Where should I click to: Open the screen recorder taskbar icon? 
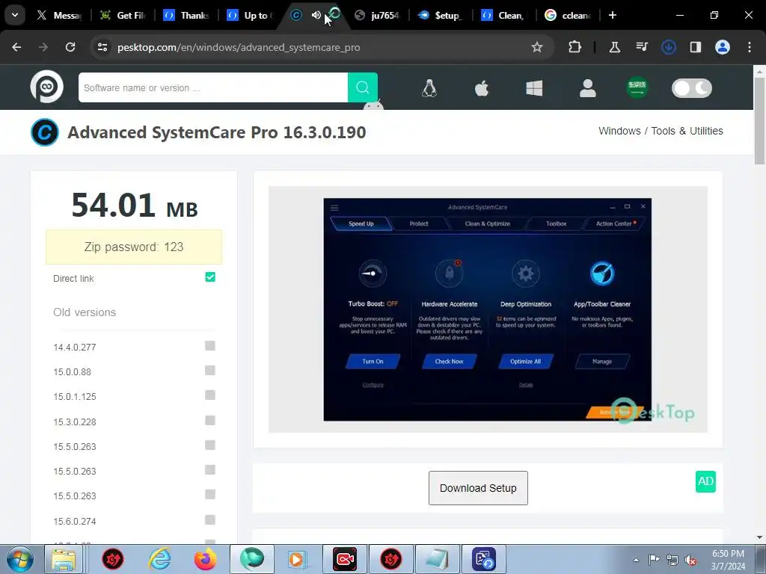point(344,559)
